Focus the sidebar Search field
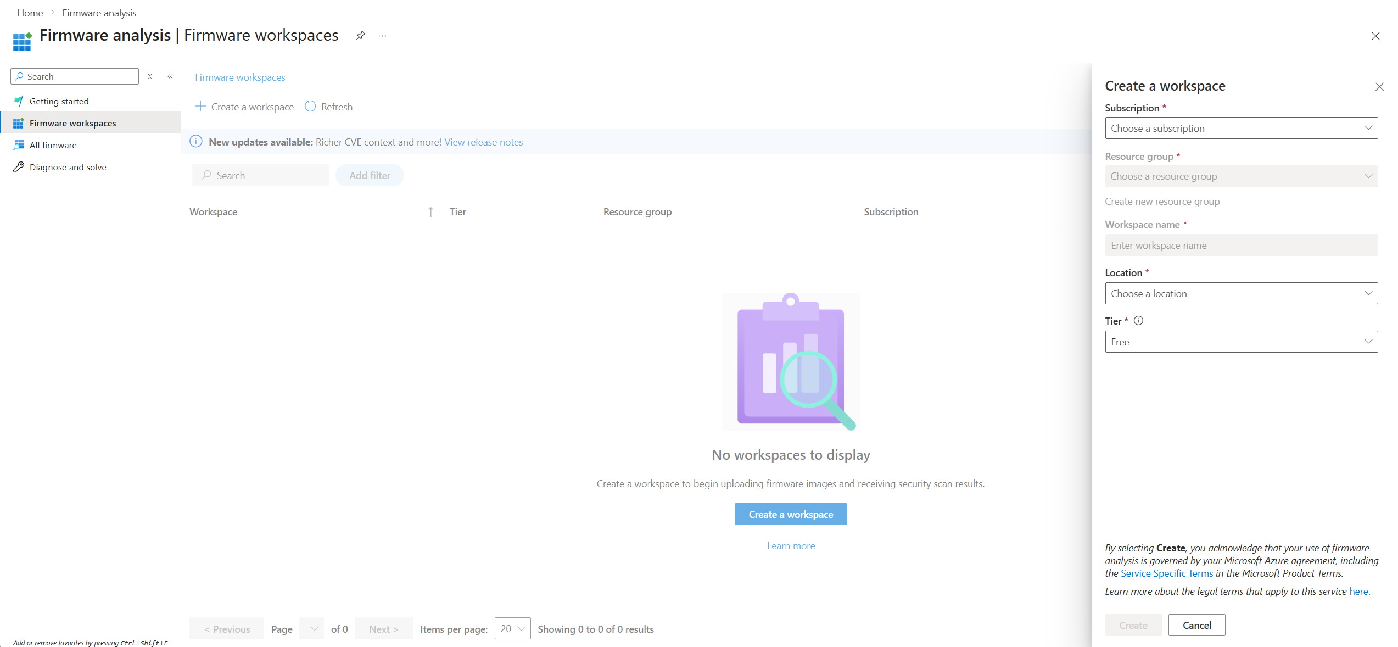The width and height of the screenshot is (1398, 647). click(x=75, y=76)
